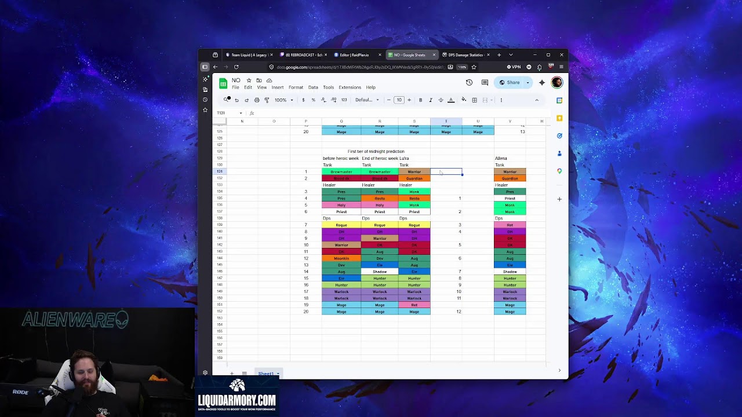
Task: Open the three-dot more toolbar options
Action: (501, 100)
